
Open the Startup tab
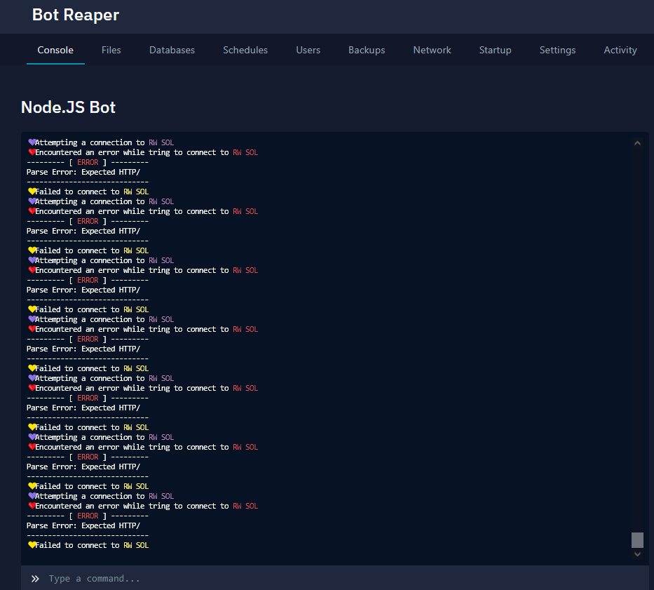pyautogui.click(x=495, y=50)
